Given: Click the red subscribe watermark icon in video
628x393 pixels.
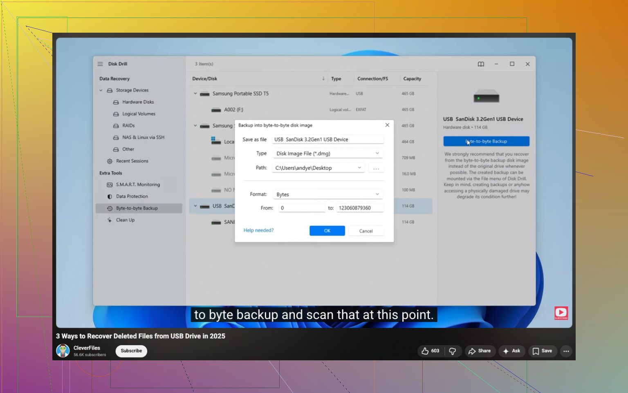Looking at the screenshot, I should tap(561, 313).
